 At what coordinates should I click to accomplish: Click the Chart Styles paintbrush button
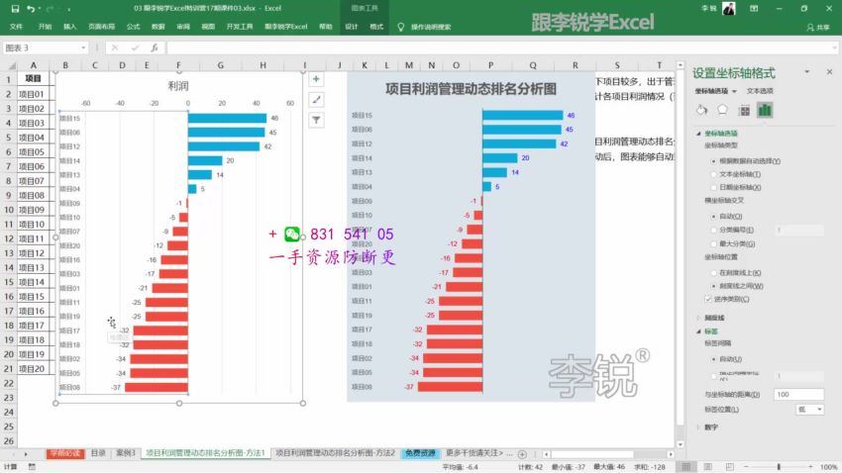[316, 100]
